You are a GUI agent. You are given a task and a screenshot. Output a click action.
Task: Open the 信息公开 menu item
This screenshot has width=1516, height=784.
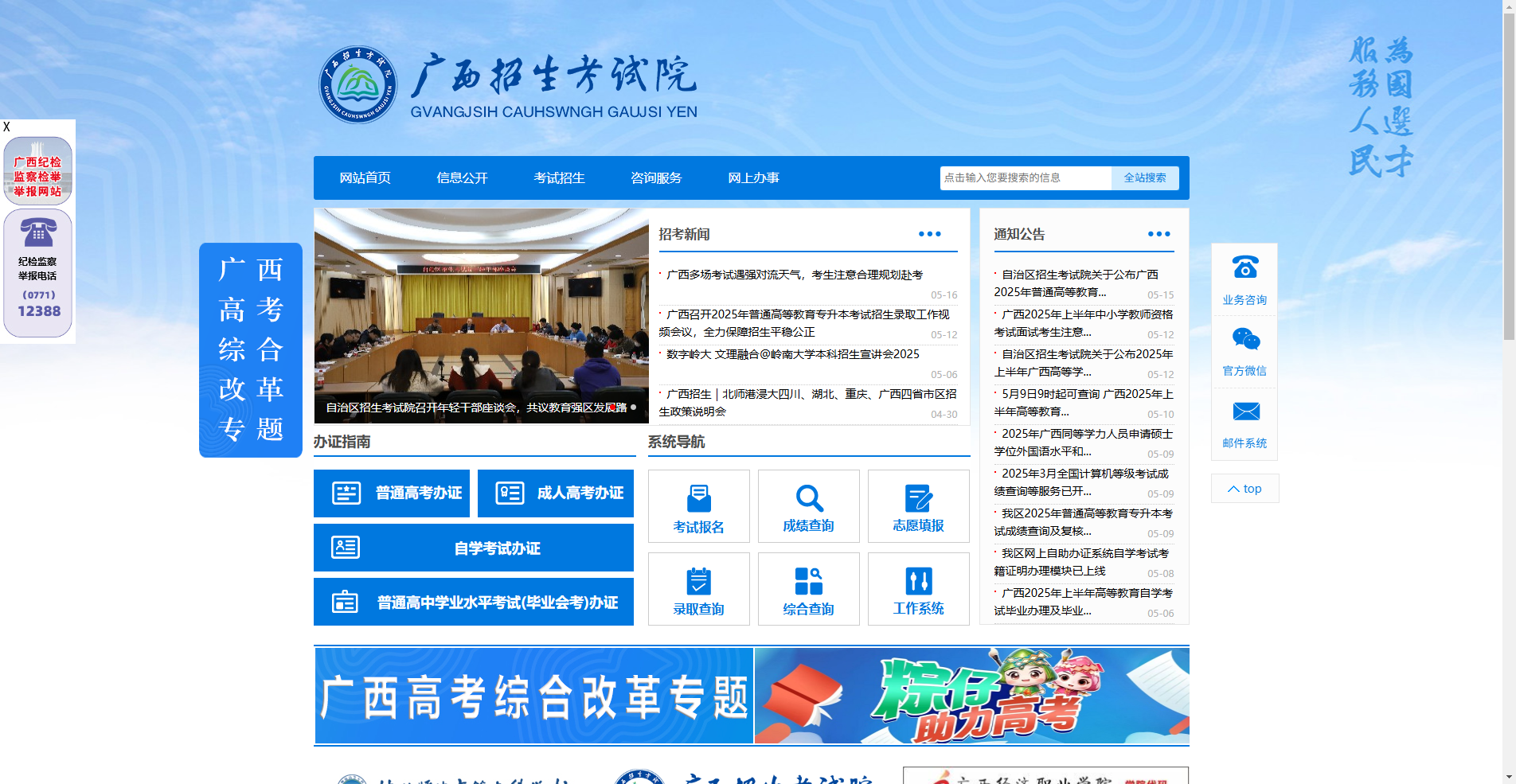click(461, 177)
